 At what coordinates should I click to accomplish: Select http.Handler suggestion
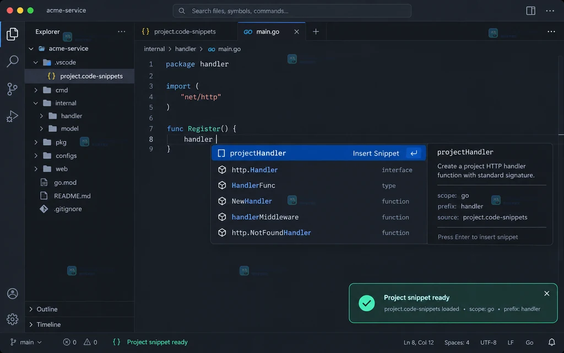319,170
